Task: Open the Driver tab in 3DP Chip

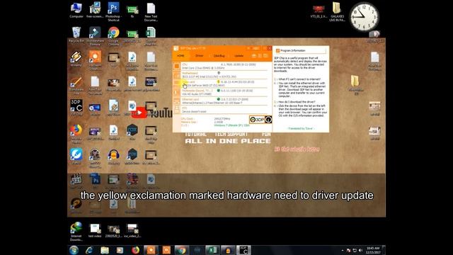Action: point(200,56)
